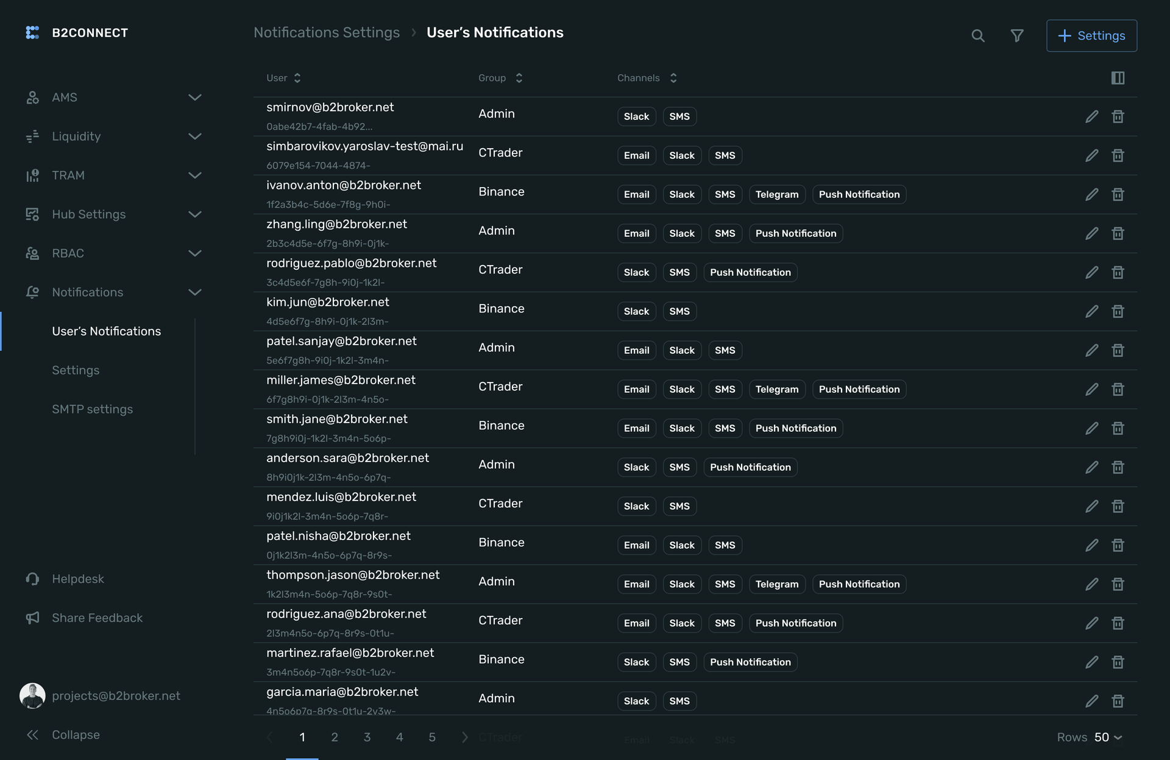Open the search icon in header
The height and width of the screenshot is (760, 1170).
[977, 36]
